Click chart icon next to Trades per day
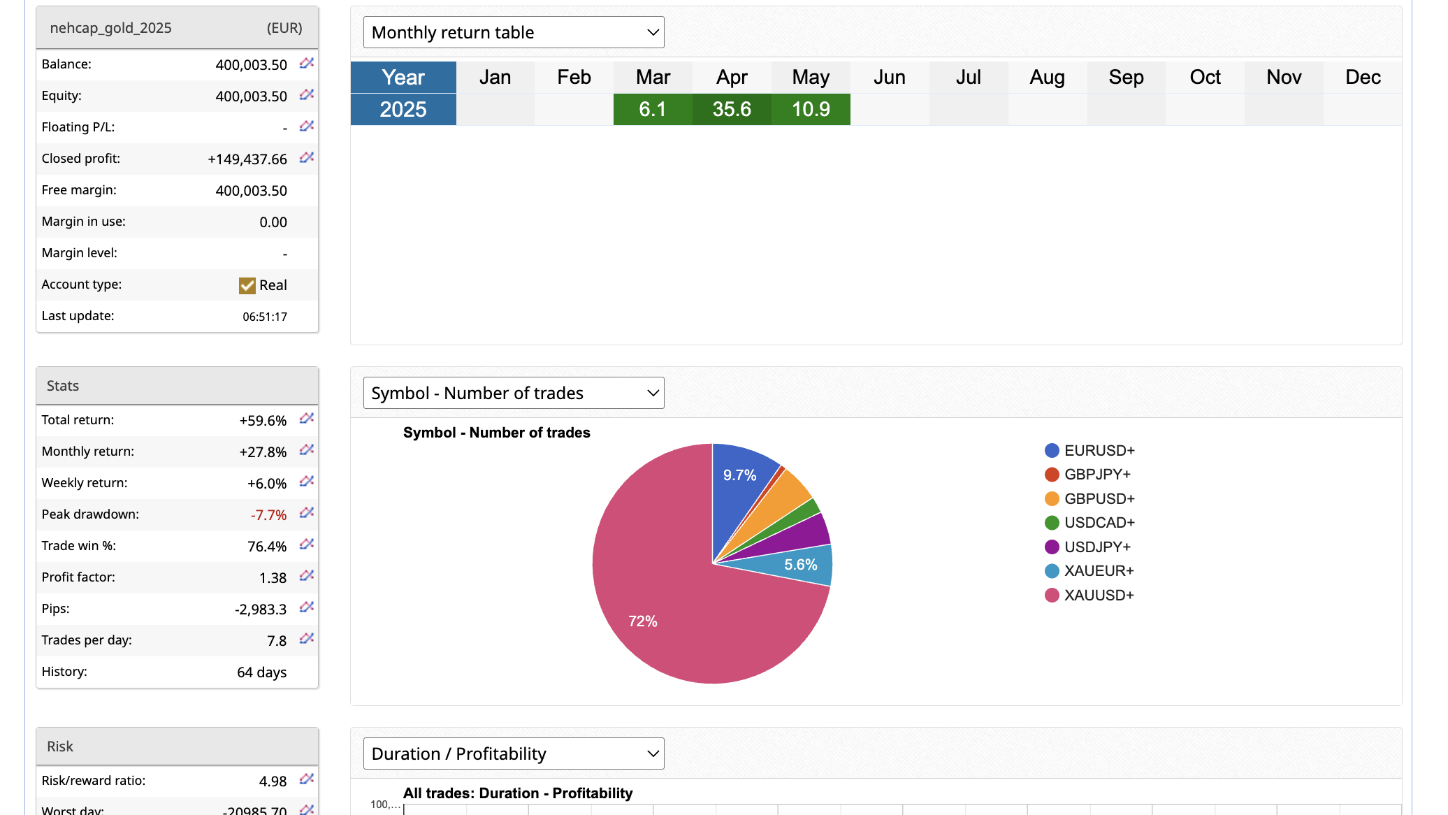The width and height of the screenshot is (1448, 815). [306, 639]
